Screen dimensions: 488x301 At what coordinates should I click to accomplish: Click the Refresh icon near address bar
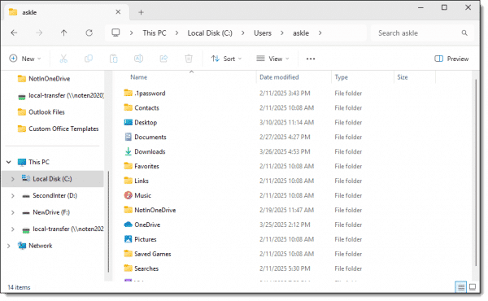tap(89, 33)
